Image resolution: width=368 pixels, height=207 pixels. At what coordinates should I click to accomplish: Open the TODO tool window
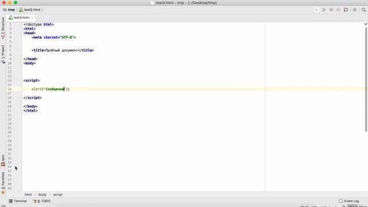click(42, 201)
